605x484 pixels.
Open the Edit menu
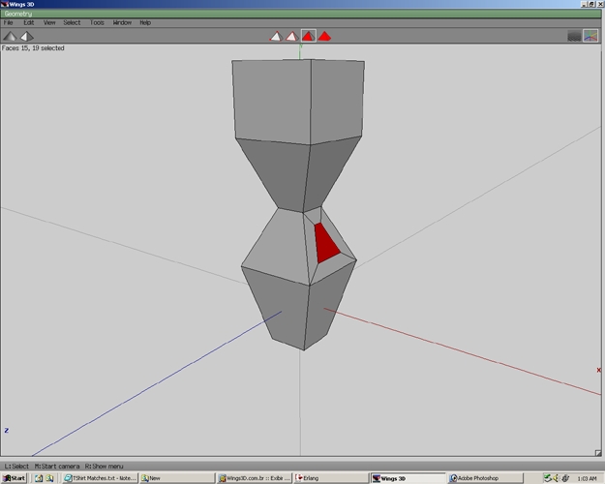28,23
